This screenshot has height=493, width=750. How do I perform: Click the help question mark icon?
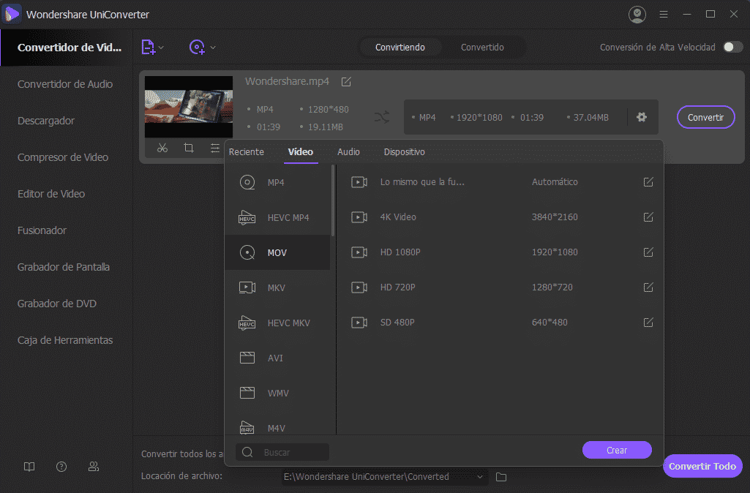tap(61, 467)
